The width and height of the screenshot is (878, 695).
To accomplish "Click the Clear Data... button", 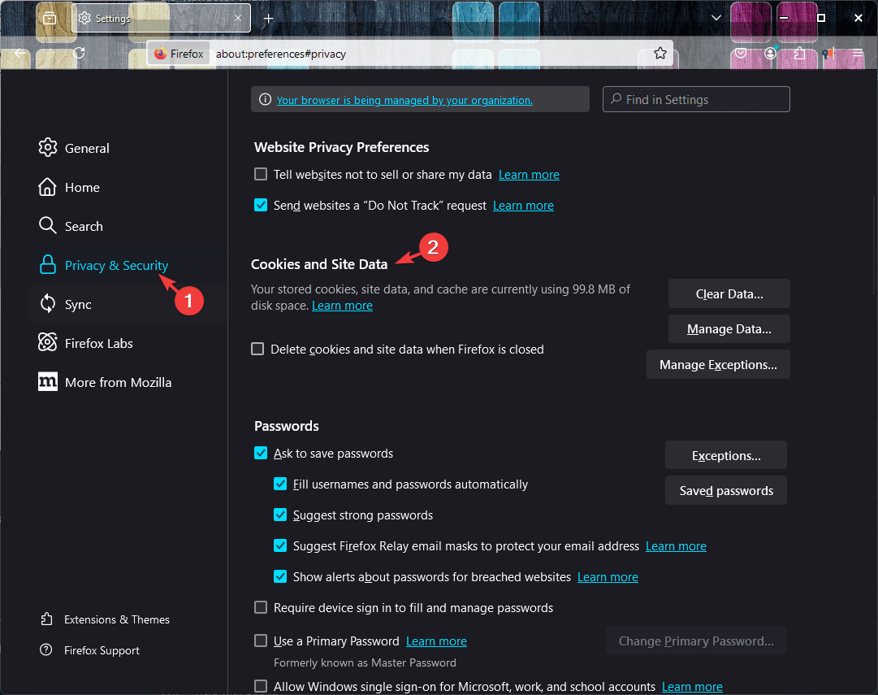I will pos(729,293).
